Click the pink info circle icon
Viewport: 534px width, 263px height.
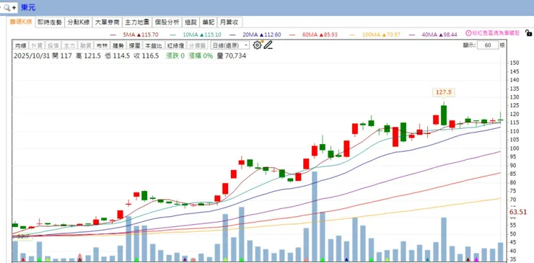point(468,33)
